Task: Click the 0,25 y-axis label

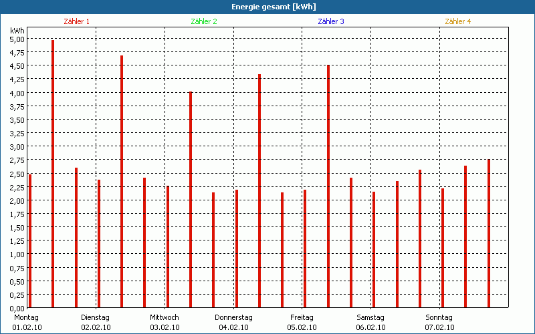Action: pyautogui.click(x=16, y=295)
